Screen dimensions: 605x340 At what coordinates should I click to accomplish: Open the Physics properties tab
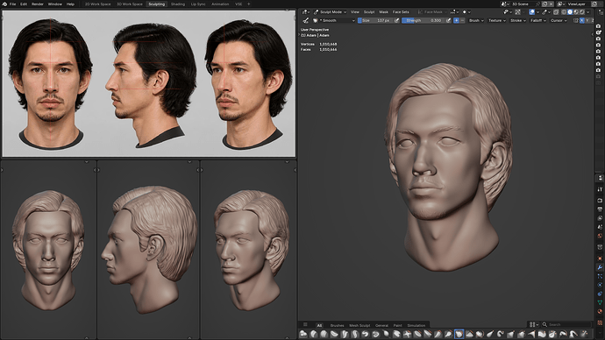pos(600,285)
